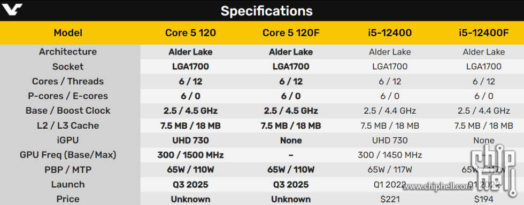Click the VideoCardz logo in header
The image size is (524, 205).
click(x=11, y=9)
